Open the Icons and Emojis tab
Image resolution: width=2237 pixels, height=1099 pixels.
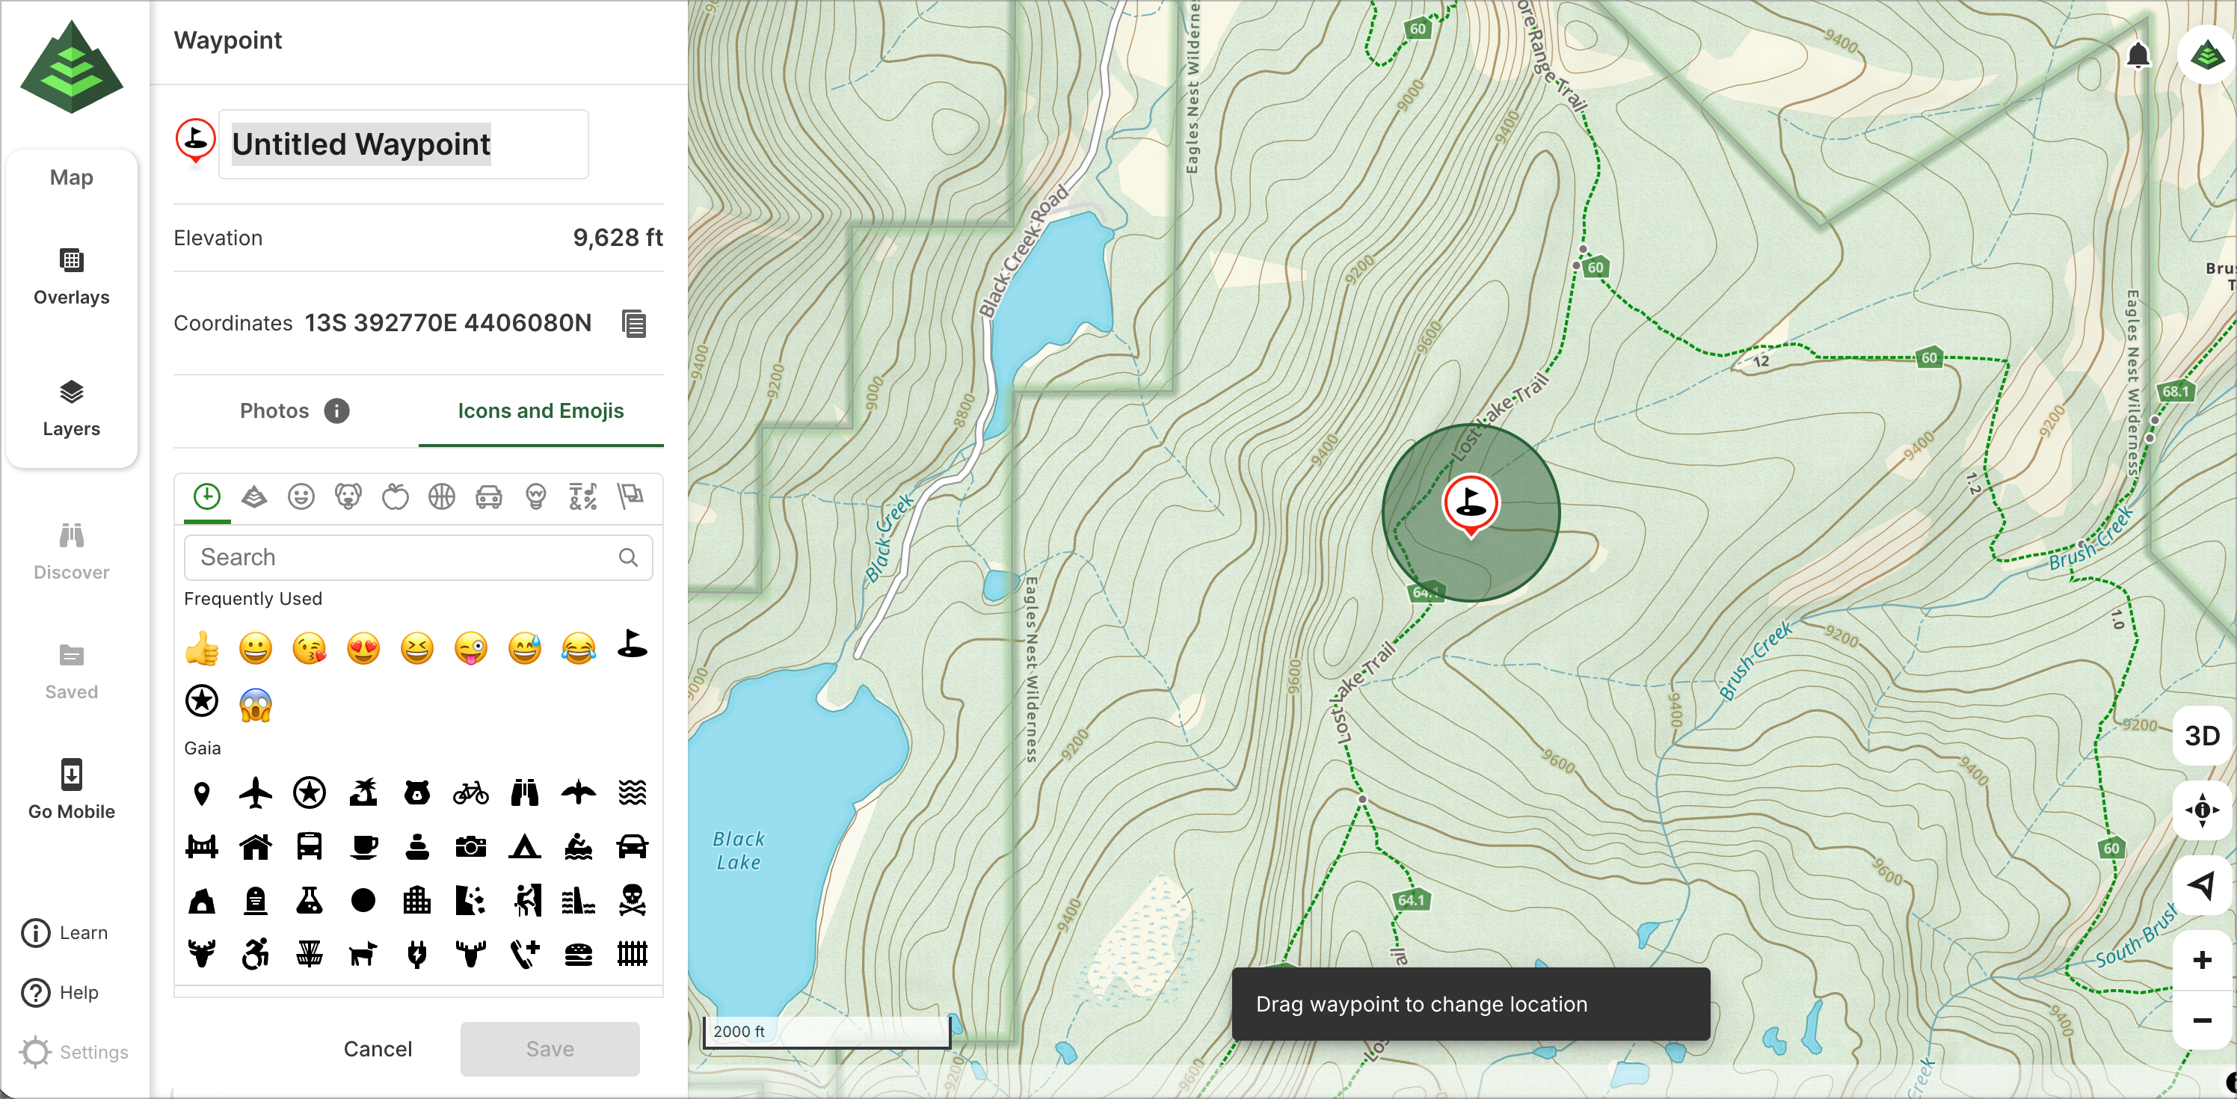(540, 410)
